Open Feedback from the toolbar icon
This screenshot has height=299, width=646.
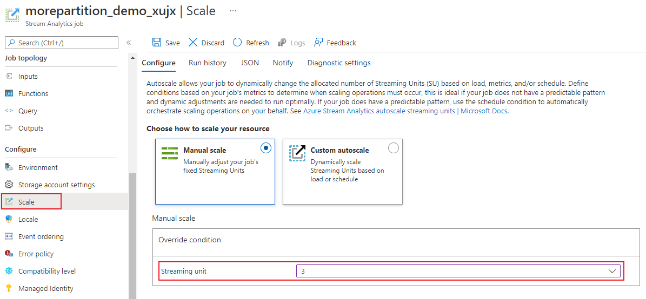[318, 43]
